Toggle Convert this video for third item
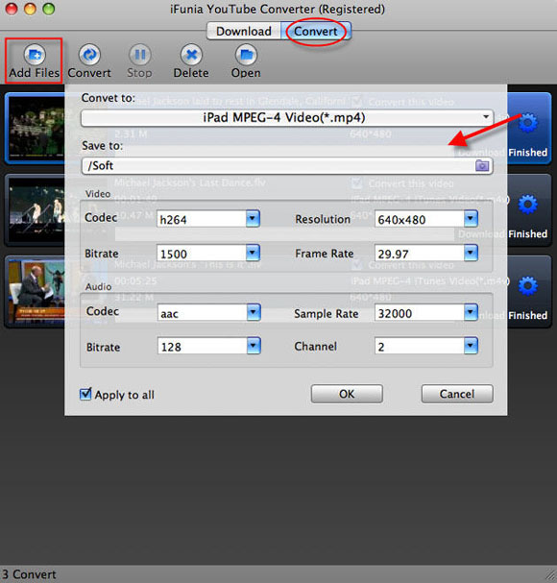This screenshot has height=583, width=557. point(357,265)
